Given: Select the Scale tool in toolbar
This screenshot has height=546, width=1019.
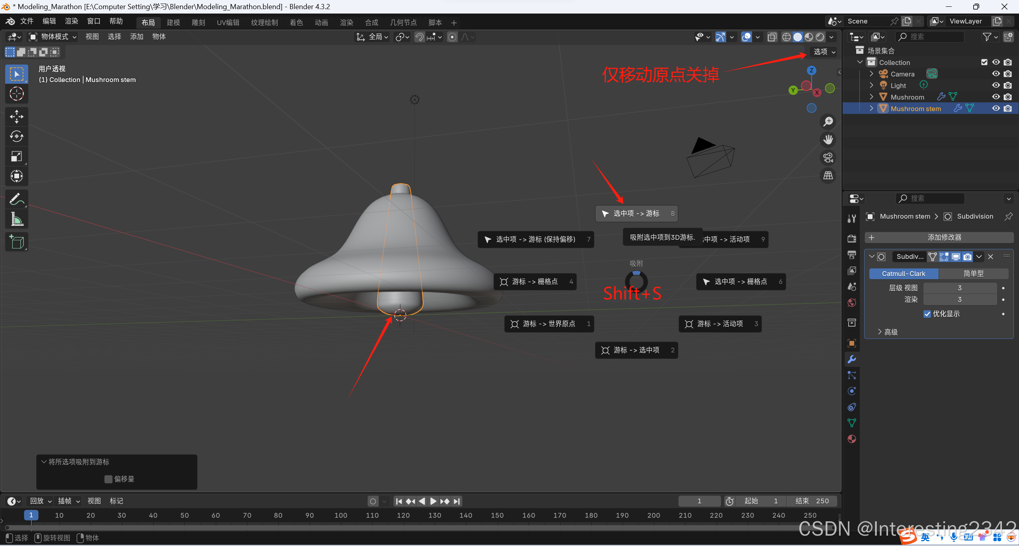Looking at the screenshot, I should [16, 157].
